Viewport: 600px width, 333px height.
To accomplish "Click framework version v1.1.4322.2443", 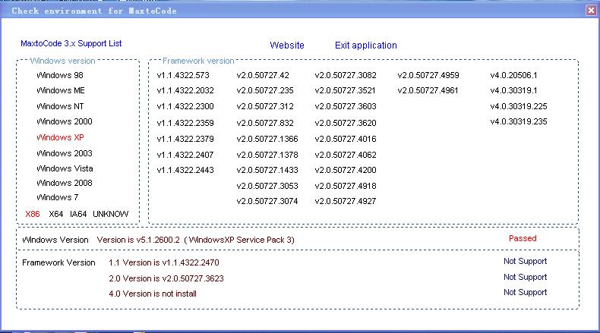I will pos(185,170).
